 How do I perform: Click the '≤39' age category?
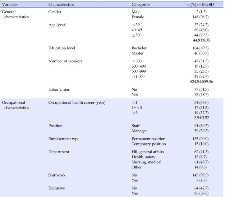point(135,25)
